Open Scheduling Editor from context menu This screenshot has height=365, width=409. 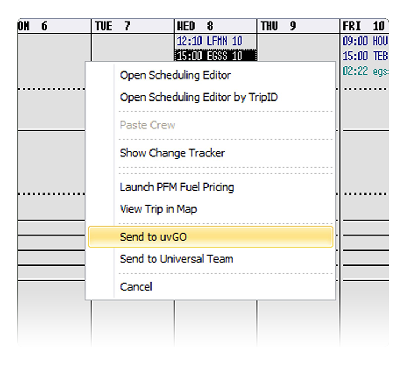(175, 75)
